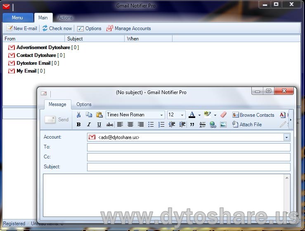This screenshot has width=305, height=231.
Task: Open the font size 12 dropdown
Action: click(182, 115)
